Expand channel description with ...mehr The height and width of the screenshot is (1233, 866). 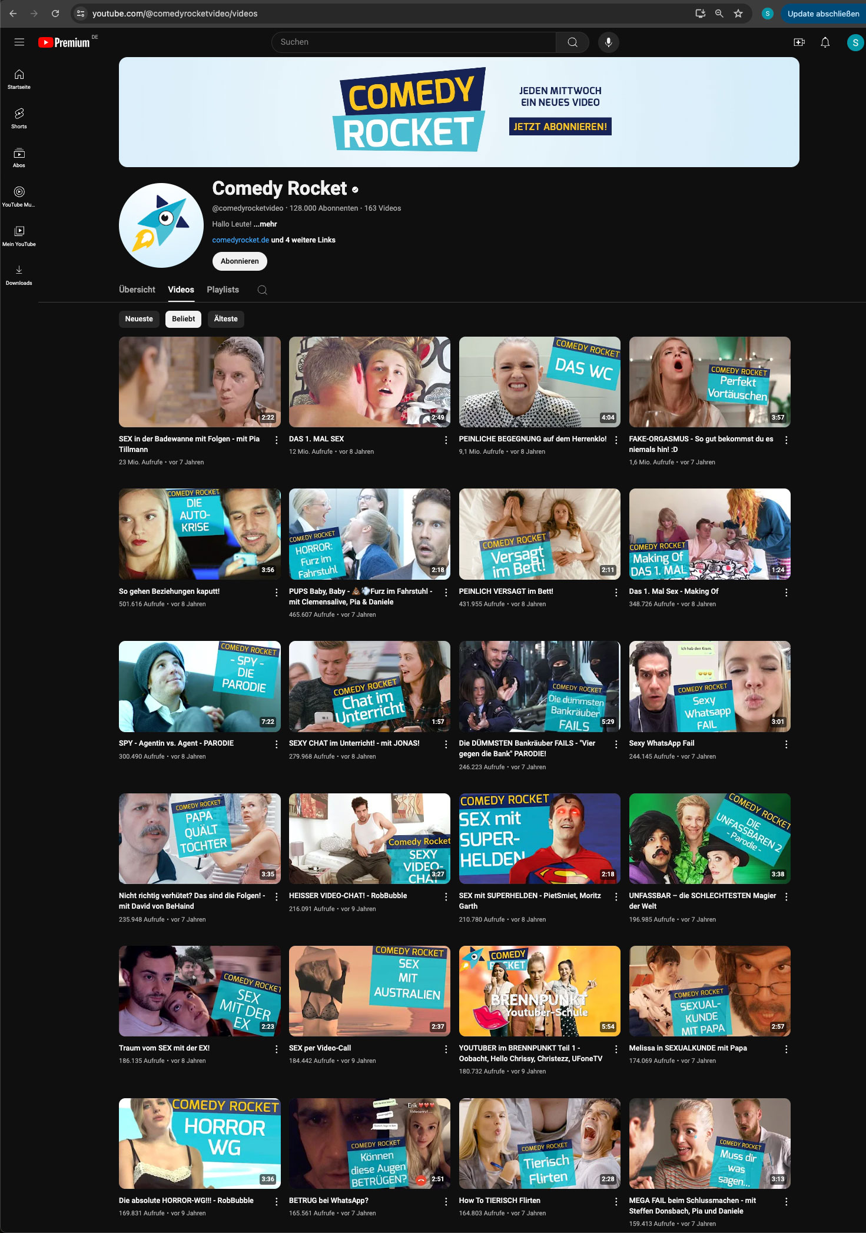coord(266,224)
